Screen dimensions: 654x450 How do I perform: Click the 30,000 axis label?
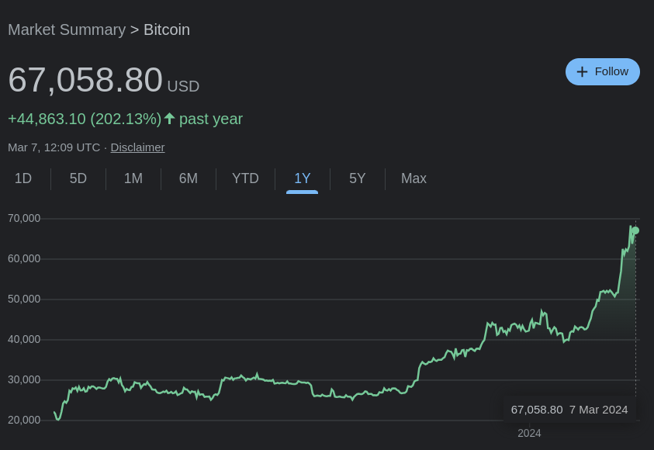[24, 379]
